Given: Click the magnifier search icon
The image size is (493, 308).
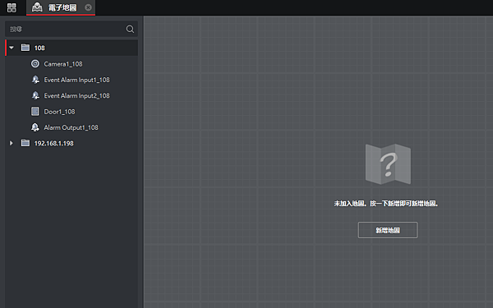Looking at the screenshot, I should pyautogui.click(x=130, y=30).
